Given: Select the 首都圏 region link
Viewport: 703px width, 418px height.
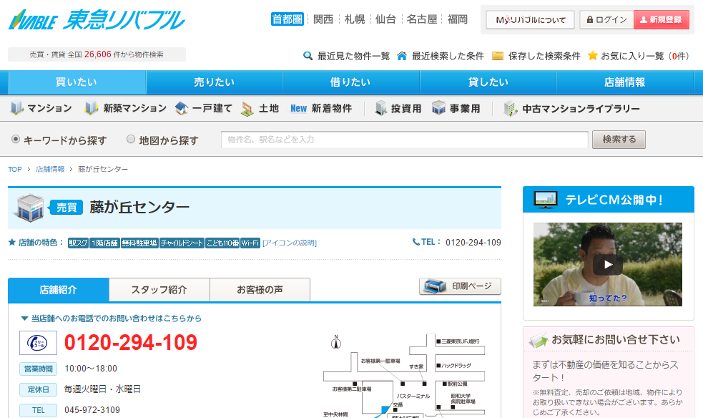Looking at the screenshot, I should 287,19.
